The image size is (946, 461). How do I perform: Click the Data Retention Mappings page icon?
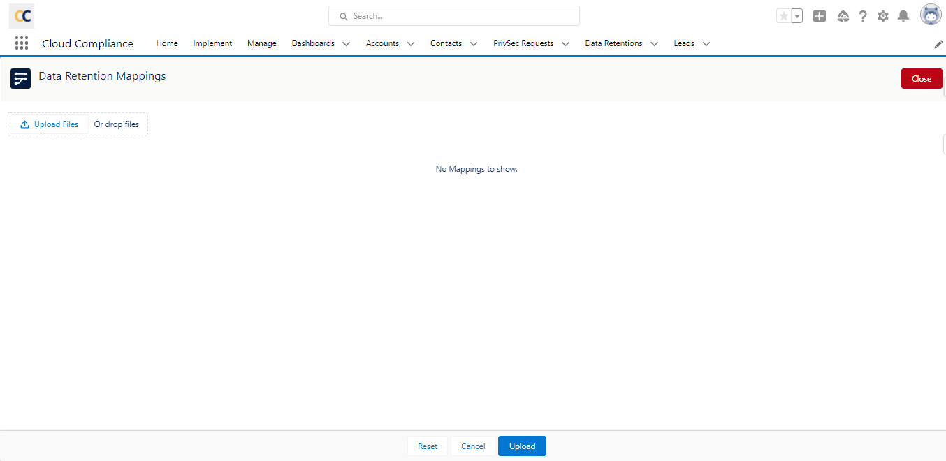(x=20, y=78)
